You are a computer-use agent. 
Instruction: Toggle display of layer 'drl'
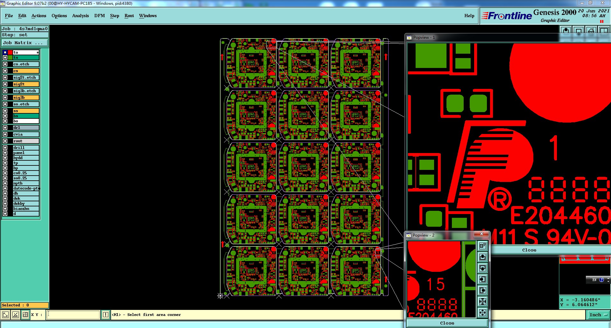click(5, 128)
